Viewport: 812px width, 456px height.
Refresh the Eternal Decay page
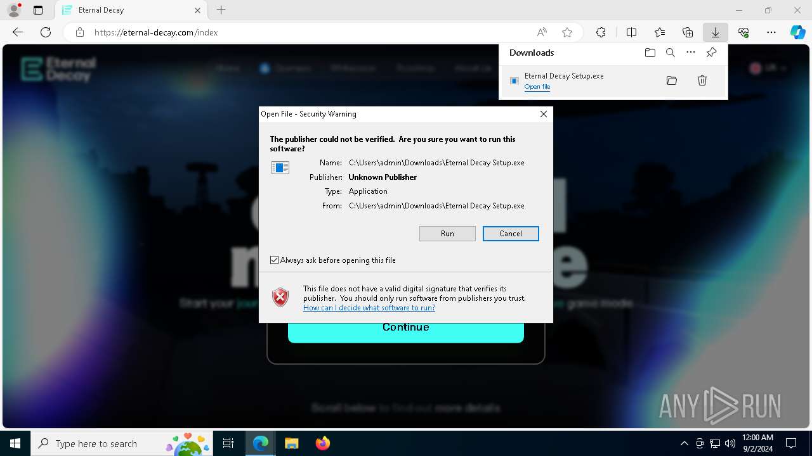click(46, 32)
